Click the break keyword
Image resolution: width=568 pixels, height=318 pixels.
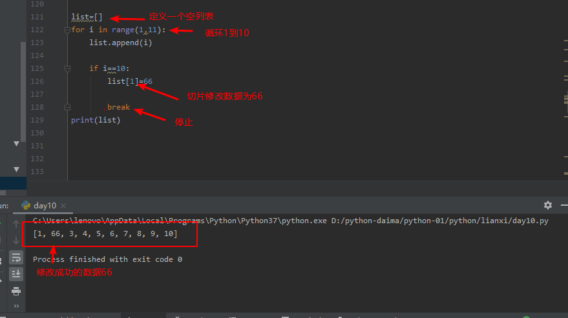click(x=118, y=107)
